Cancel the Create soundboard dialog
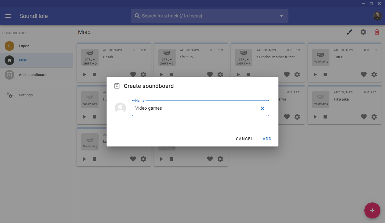385x223 pixels. (x=244, y=139)
